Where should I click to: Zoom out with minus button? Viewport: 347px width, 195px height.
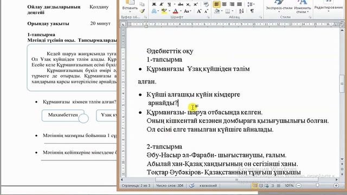pos(299,185)
